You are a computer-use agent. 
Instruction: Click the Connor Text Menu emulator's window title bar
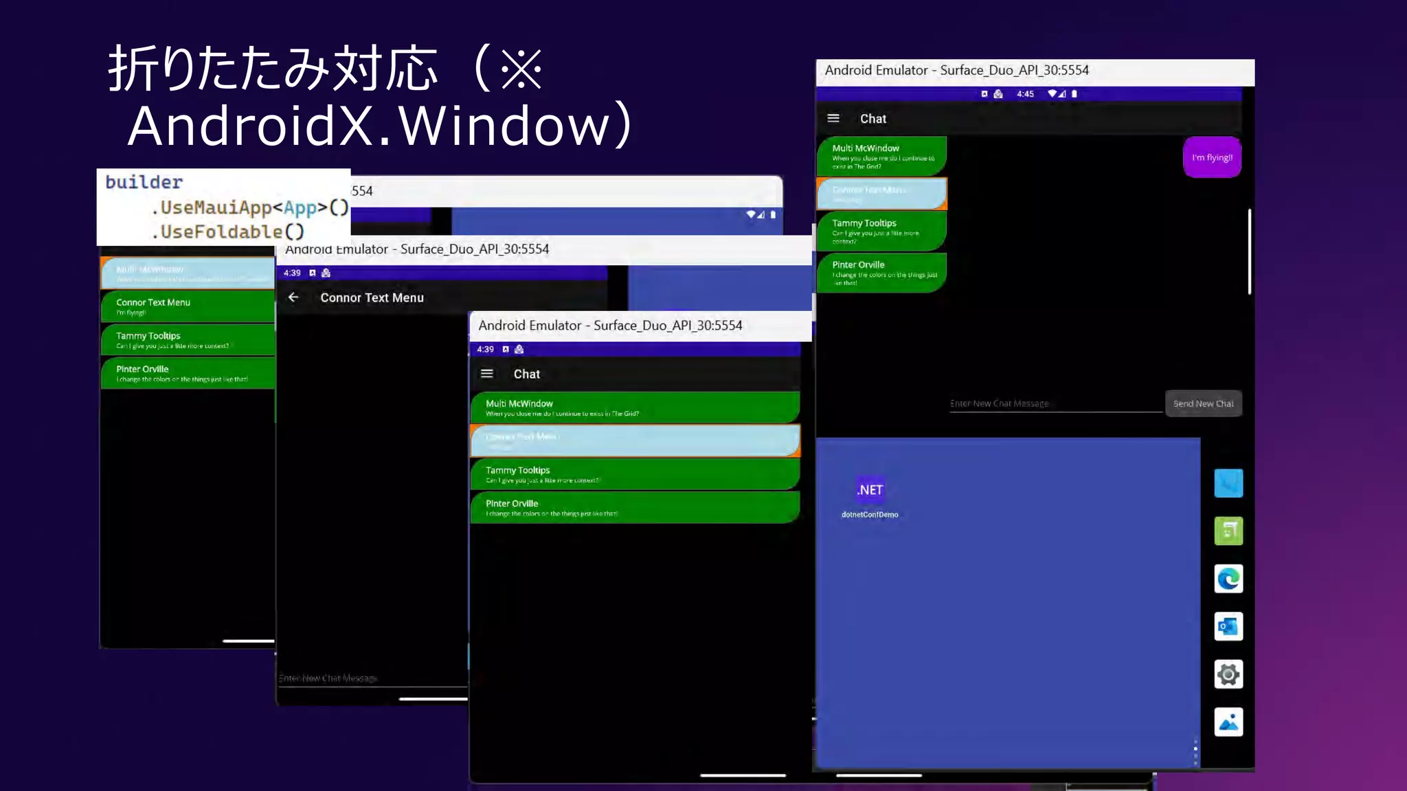[543, 249]
